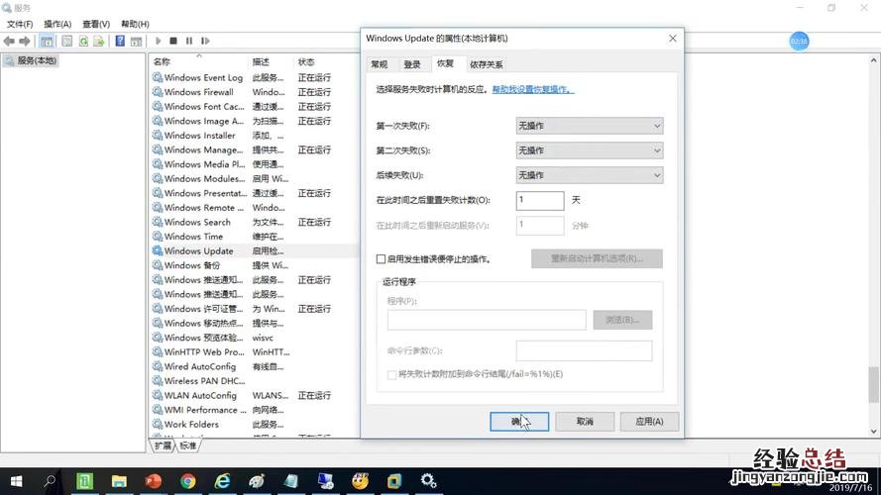The image size is (881, 495).
Task: Click the Restart Service toolbar icon
Action: 205,41
